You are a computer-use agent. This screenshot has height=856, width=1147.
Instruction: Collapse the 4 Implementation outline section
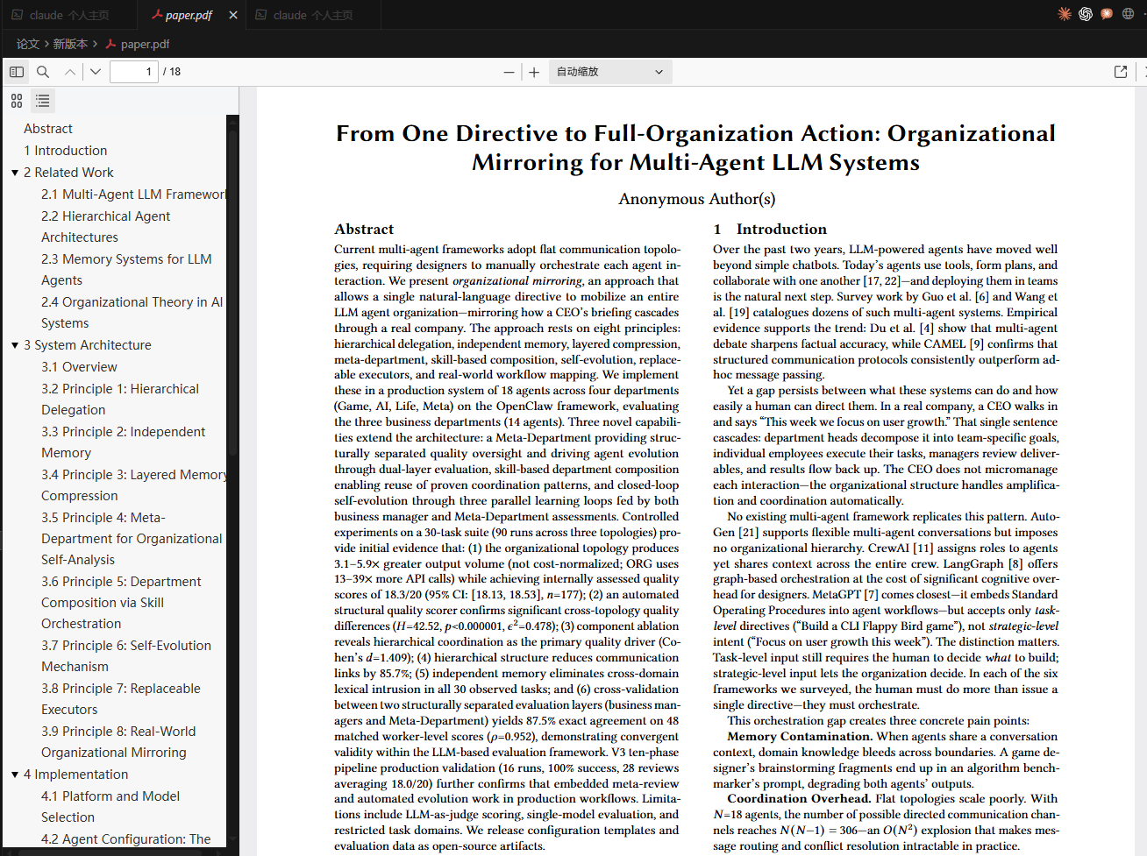click(x=15, y=775)
